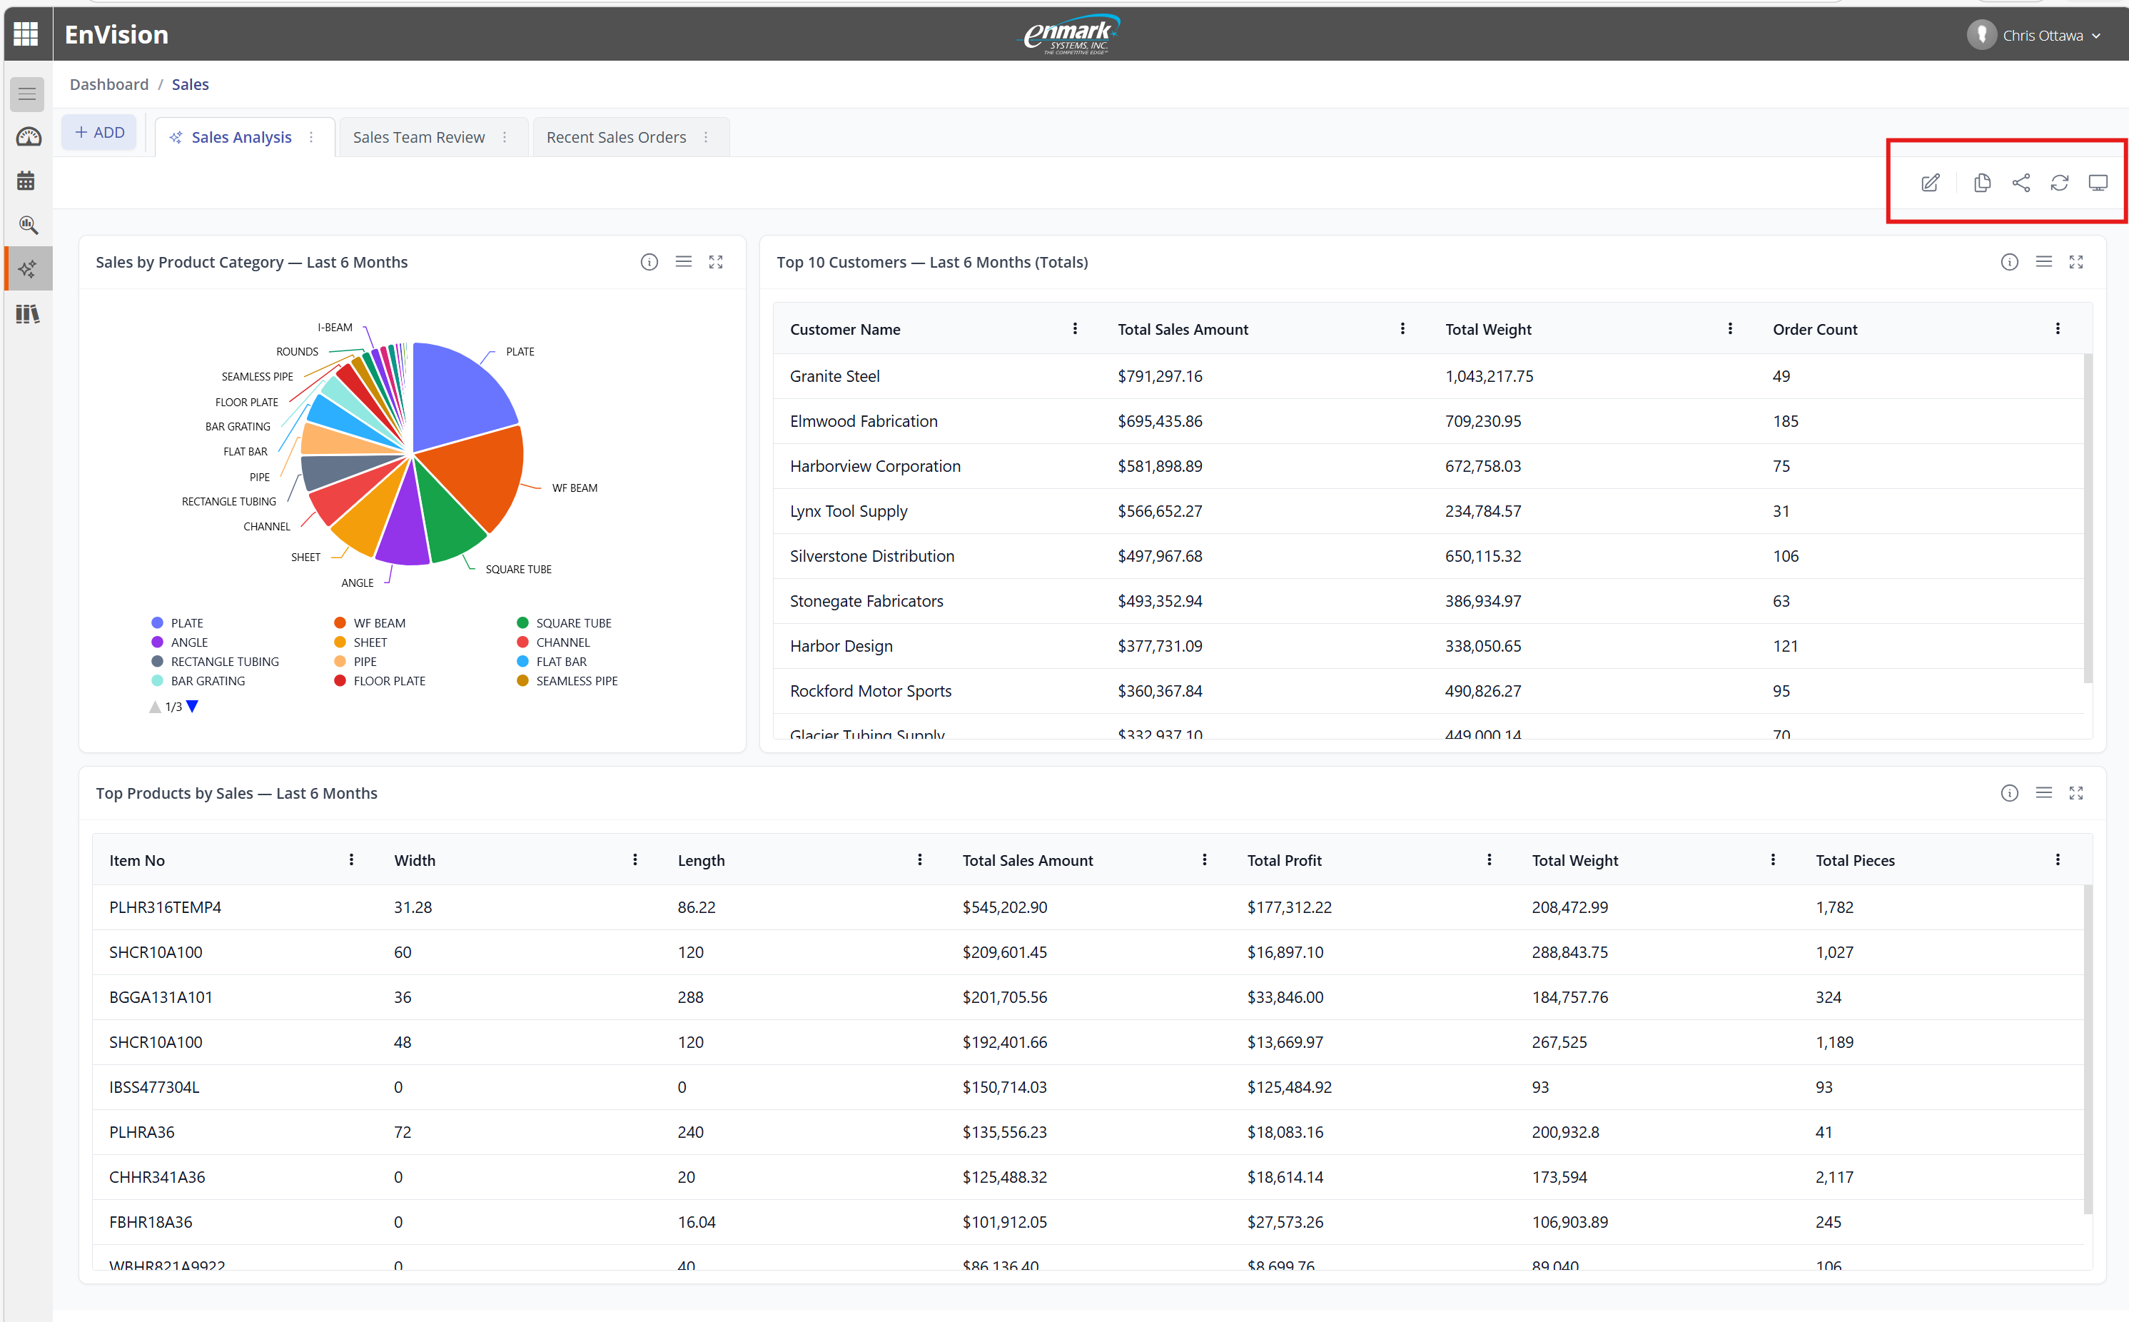
Task: Open Length column menu
Action: point(919,859)
